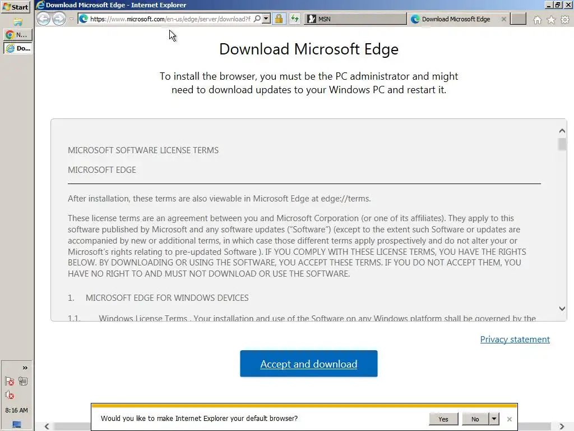
Task: Click the Home icon
Action: point(538,20)
